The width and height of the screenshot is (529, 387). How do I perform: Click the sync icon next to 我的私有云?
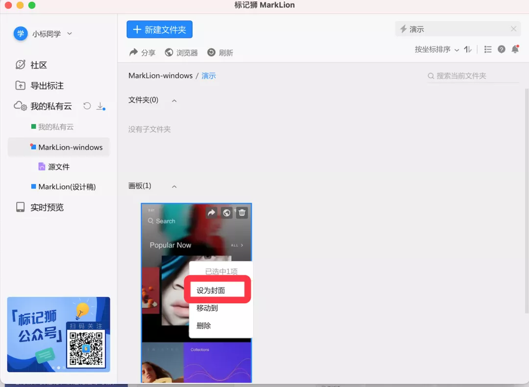click(87, 106)
